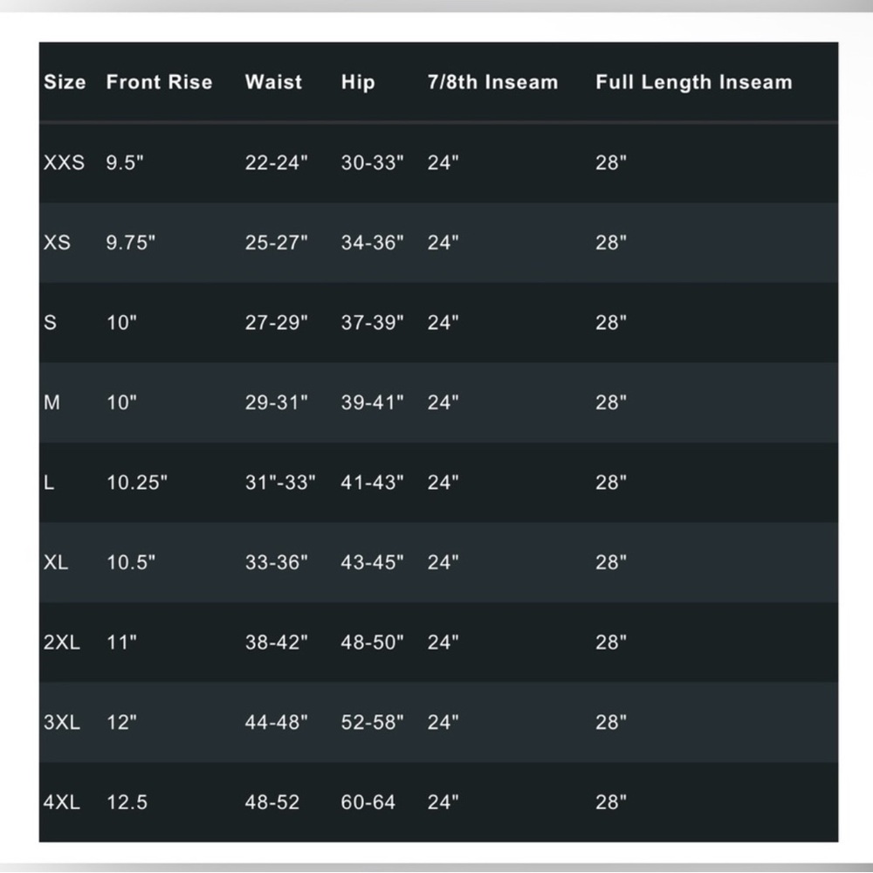Select the 44-48" waist cell
This screenshot has width=873, height=873.
point(276,722)
